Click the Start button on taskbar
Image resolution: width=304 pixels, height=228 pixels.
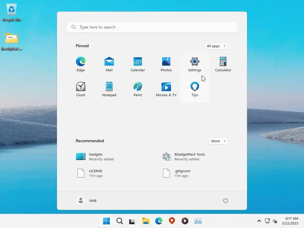tap(107, 221)
